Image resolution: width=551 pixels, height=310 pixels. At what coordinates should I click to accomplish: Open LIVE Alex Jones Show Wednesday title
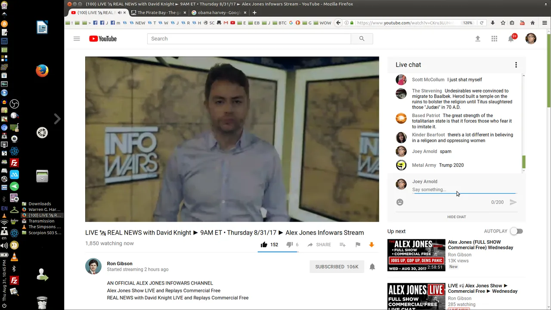483,288
